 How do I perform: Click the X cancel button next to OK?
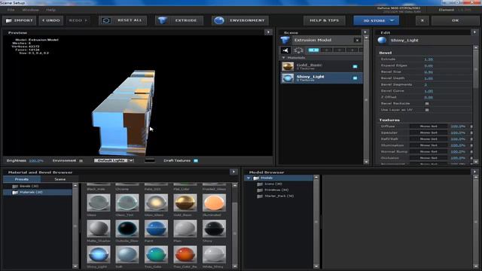[422, 20]
